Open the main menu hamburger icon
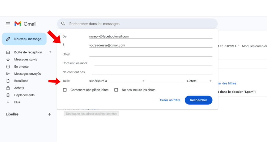Viewport: 267px width, 150px height. pos(8,24)
